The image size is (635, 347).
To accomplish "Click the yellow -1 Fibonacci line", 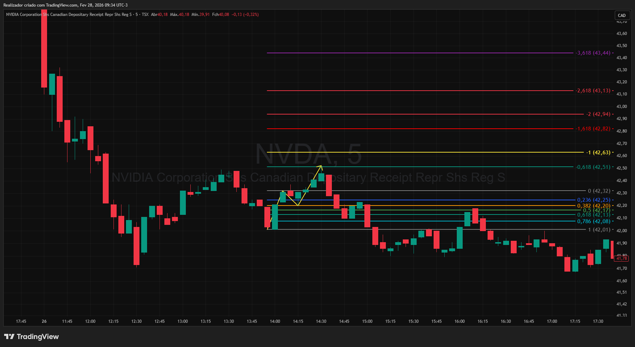I will coord(425,152).
